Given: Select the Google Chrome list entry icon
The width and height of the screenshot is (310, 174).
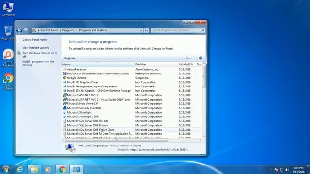Looking at the screenshot, I should pyautogui.click(x=64, y=78).
